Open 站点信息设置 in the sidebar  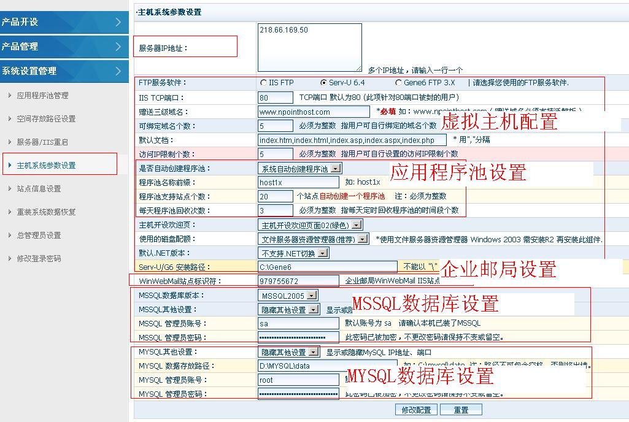[x=39, y=189]
